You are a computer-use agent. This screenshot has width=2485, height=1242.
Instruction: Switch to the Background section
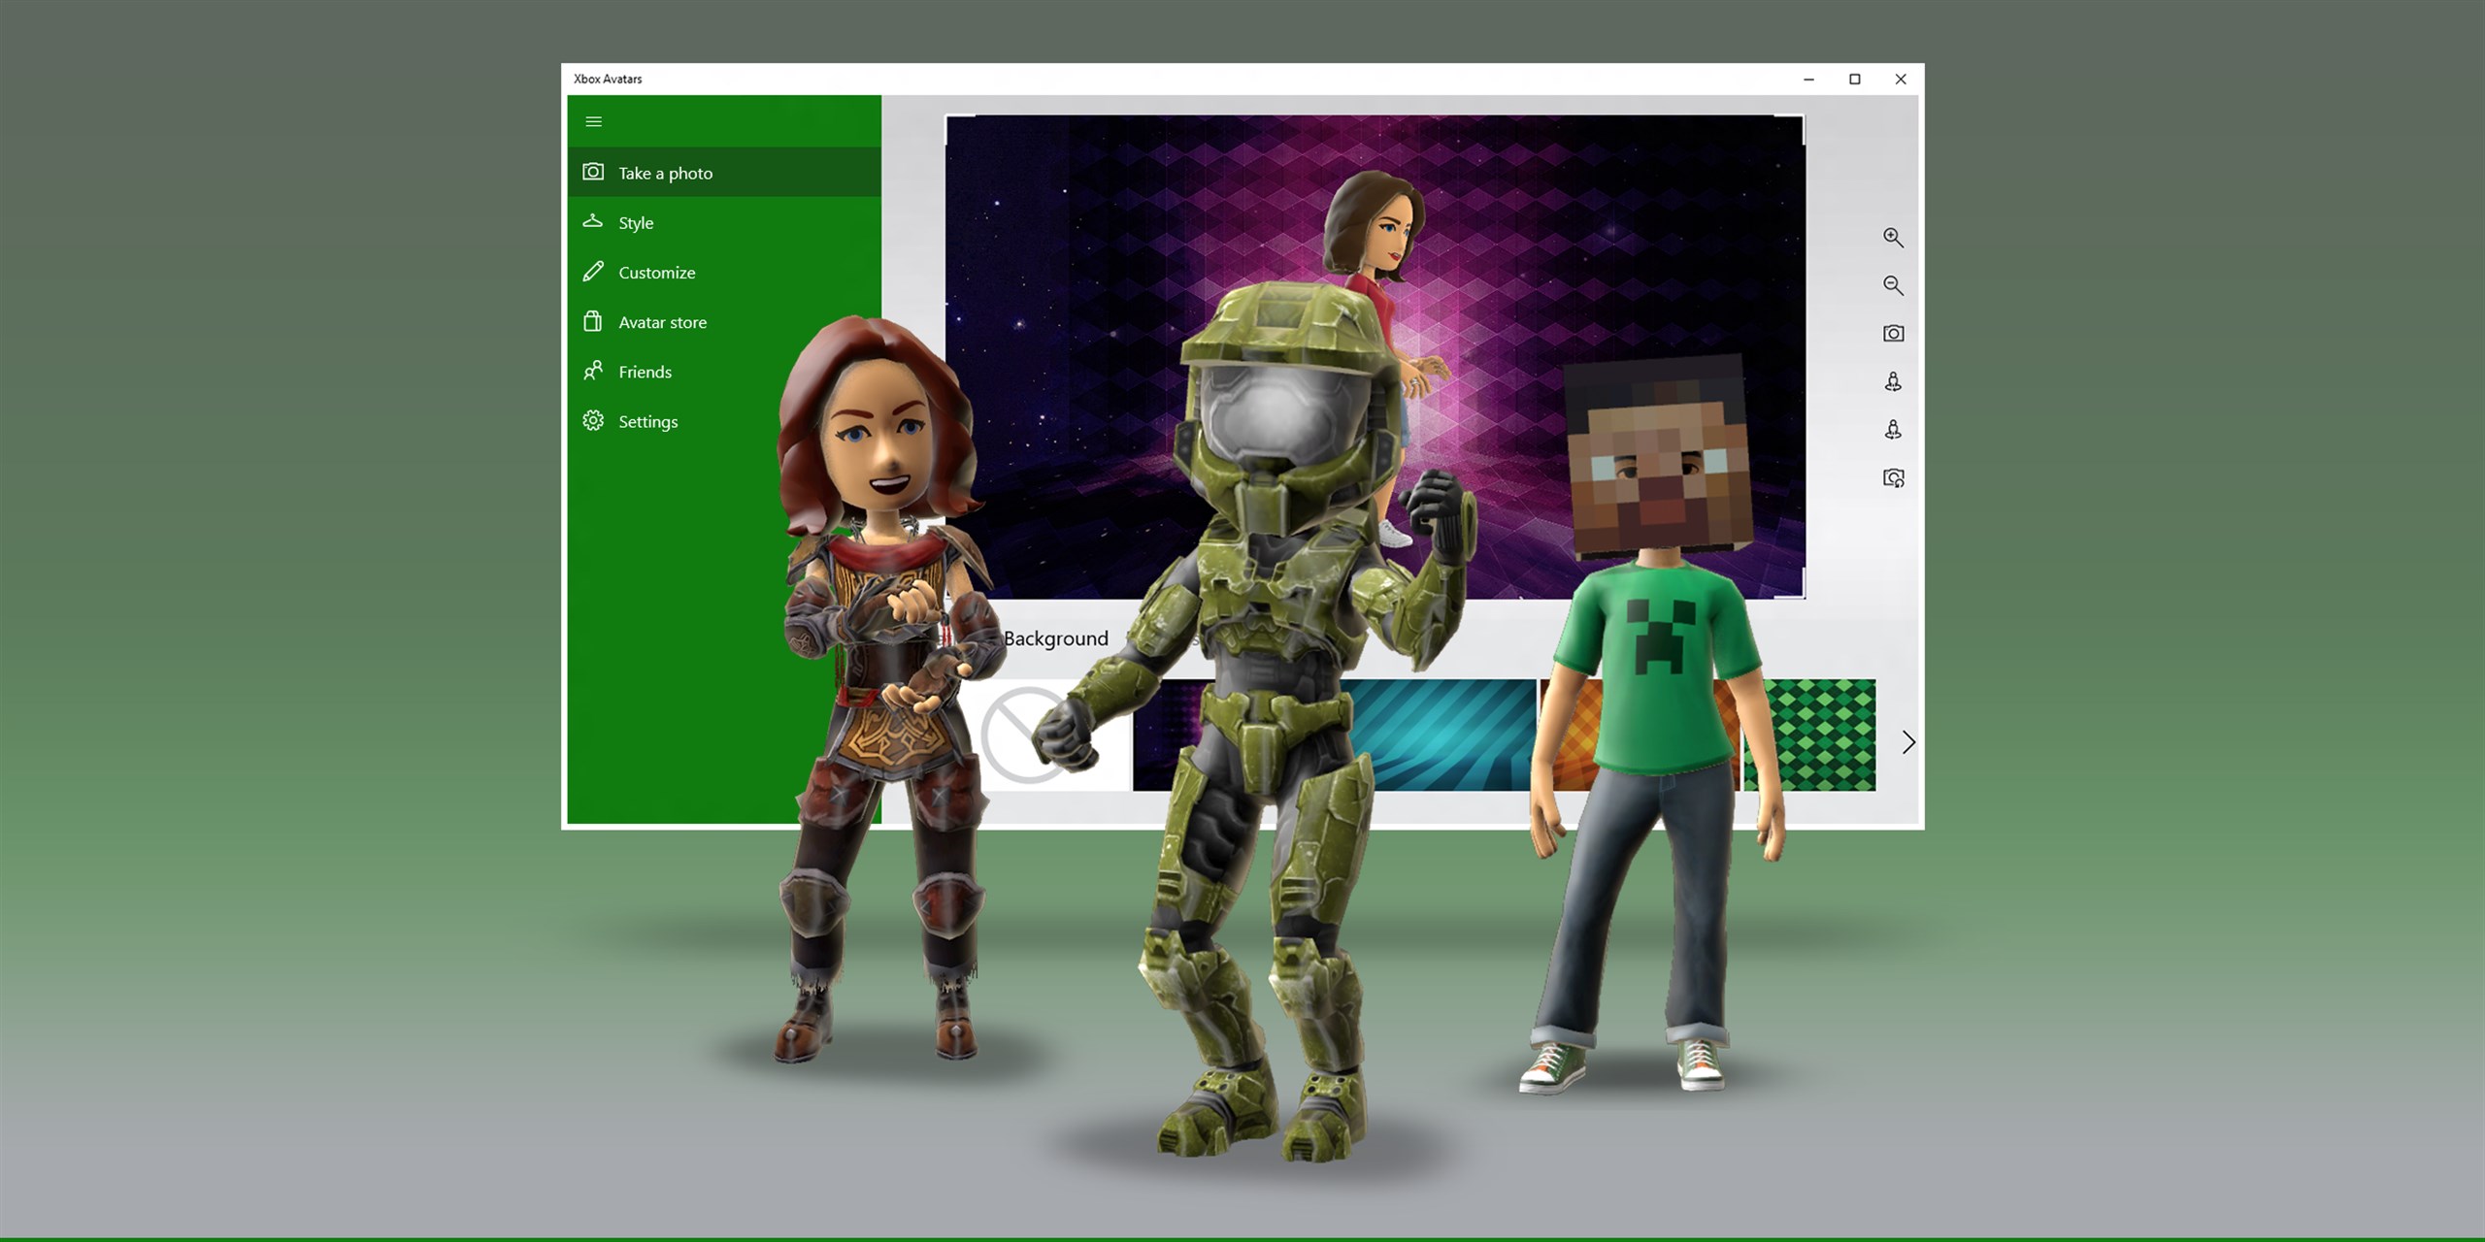pyautogui.click(x=1058, y=638)
